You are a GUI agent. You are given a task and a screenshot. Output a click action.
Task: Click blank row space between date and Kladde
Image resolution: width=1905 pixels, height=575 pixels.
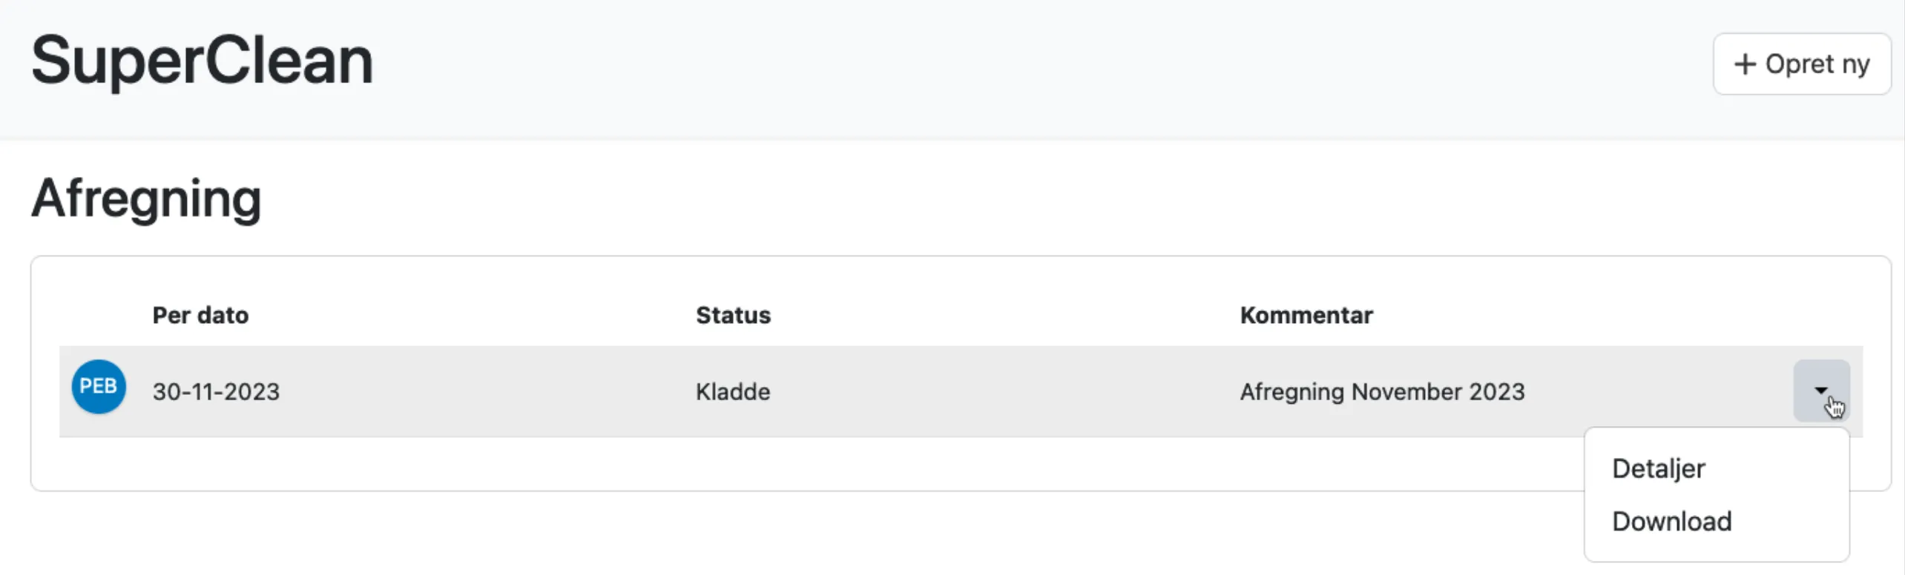pos(482,391)
